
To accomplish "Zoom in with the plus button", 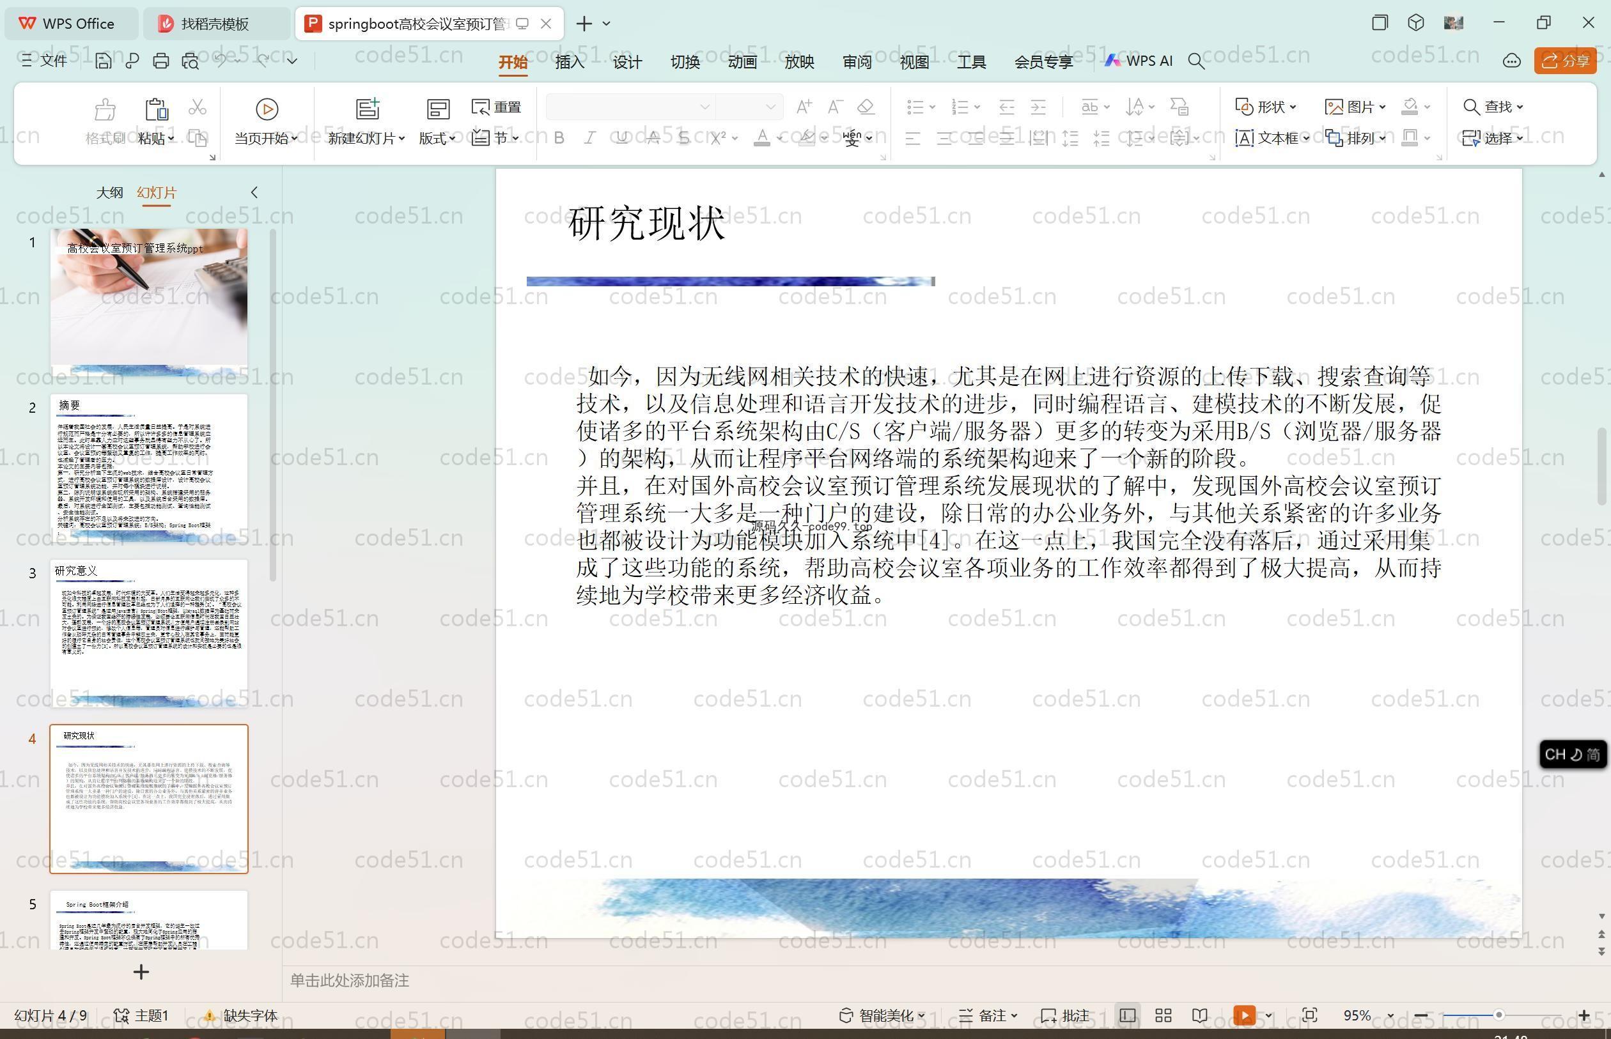I will coord(1584,1015).
